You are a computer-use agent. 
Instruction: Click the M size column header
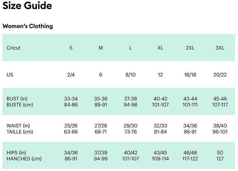pos(101,48)
